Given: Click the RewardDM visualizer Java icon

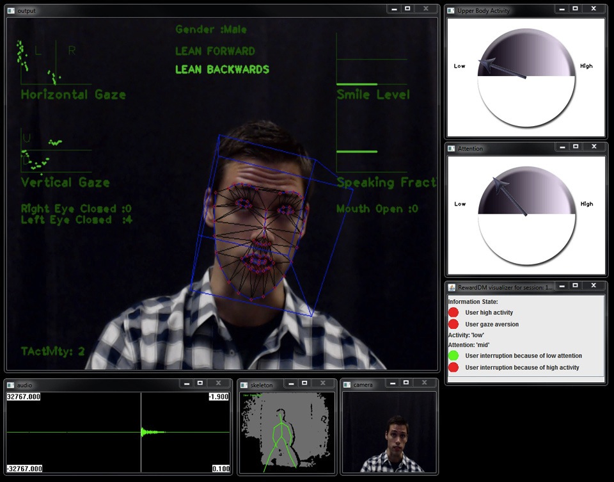Looking at the screenshot, I should click(x=451, y=288).
